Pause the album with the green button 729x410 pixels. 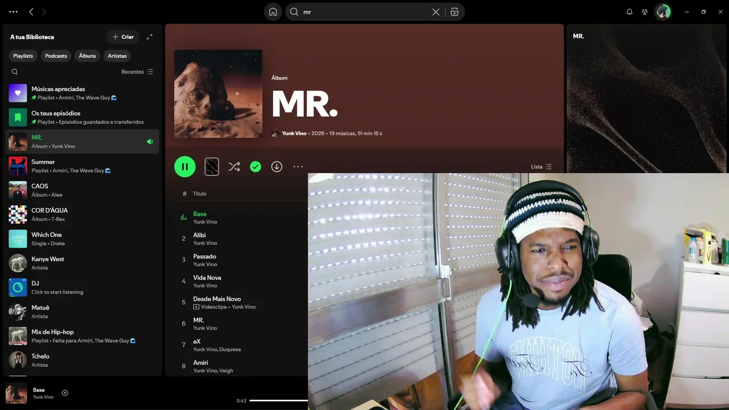(x=185, y=167)
